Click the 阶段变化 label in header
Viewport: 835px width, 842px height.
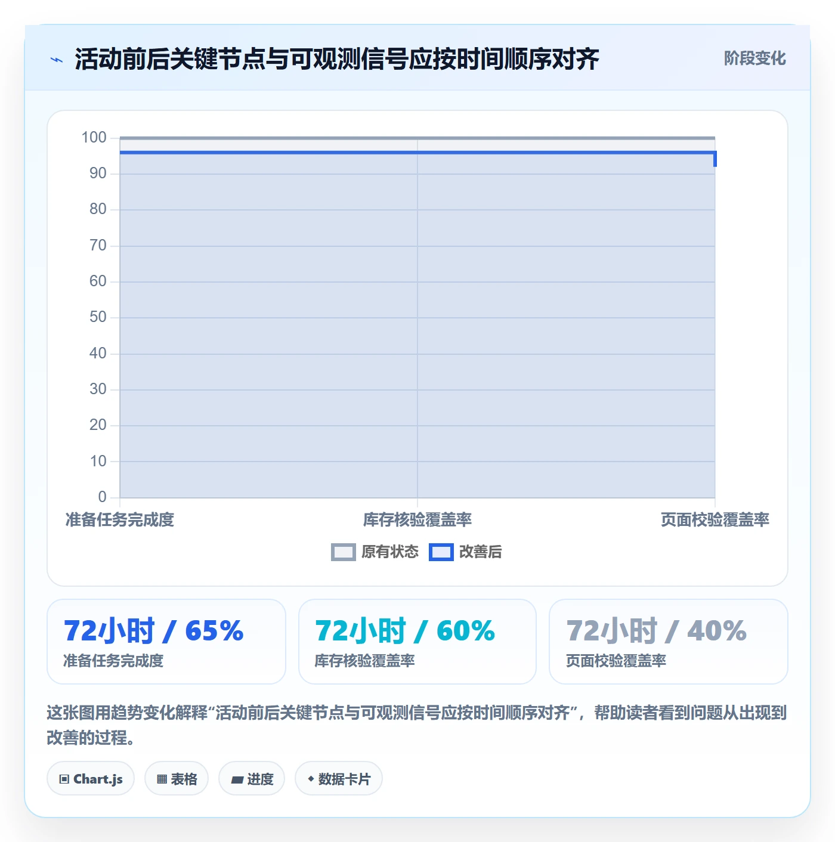[x=754, y=58]
